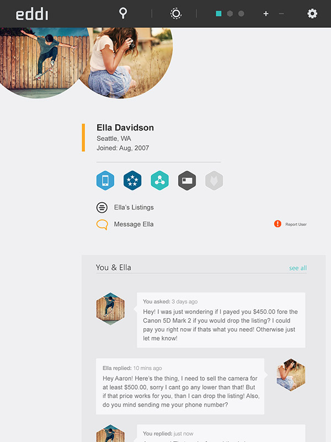Open the search magnifier icon
The width and height of the screenshot is (331, 442).
pyautogui.click(x=123, y=13)
